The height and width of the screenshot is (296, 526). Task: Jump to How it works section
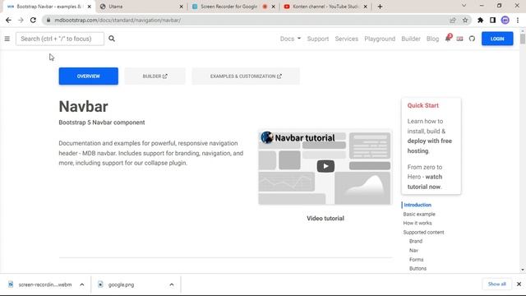[x=418, y=223]
